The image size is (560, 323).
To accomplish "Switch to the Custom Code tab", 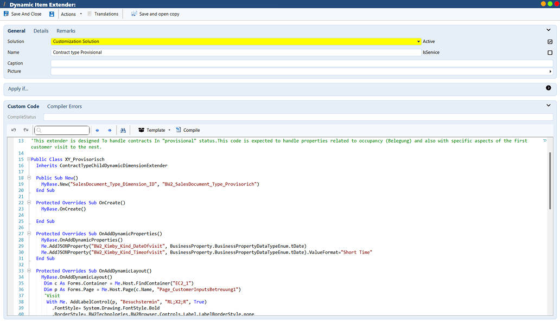I will [x=23, y=106].
